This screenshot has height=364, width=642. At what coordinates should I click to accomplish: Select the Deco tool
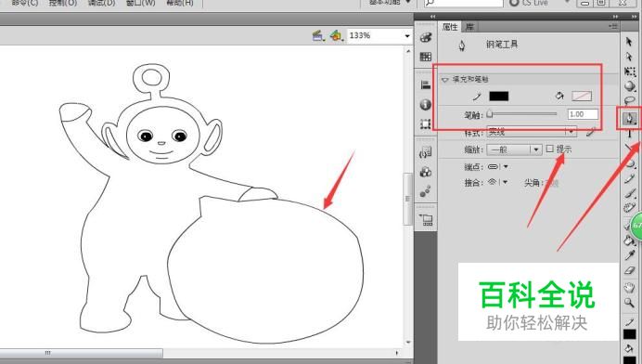[x=629, y=207]
